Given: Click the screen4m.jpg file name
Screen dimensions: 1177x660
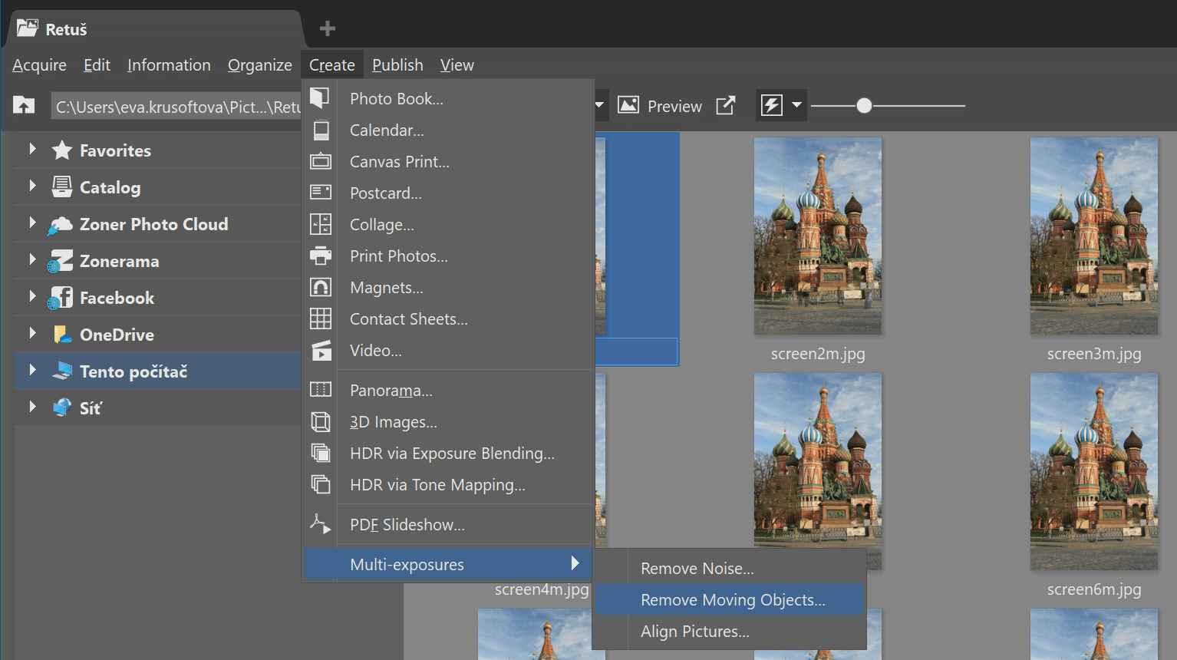Looking at the screenshot, I should point(542,589).
